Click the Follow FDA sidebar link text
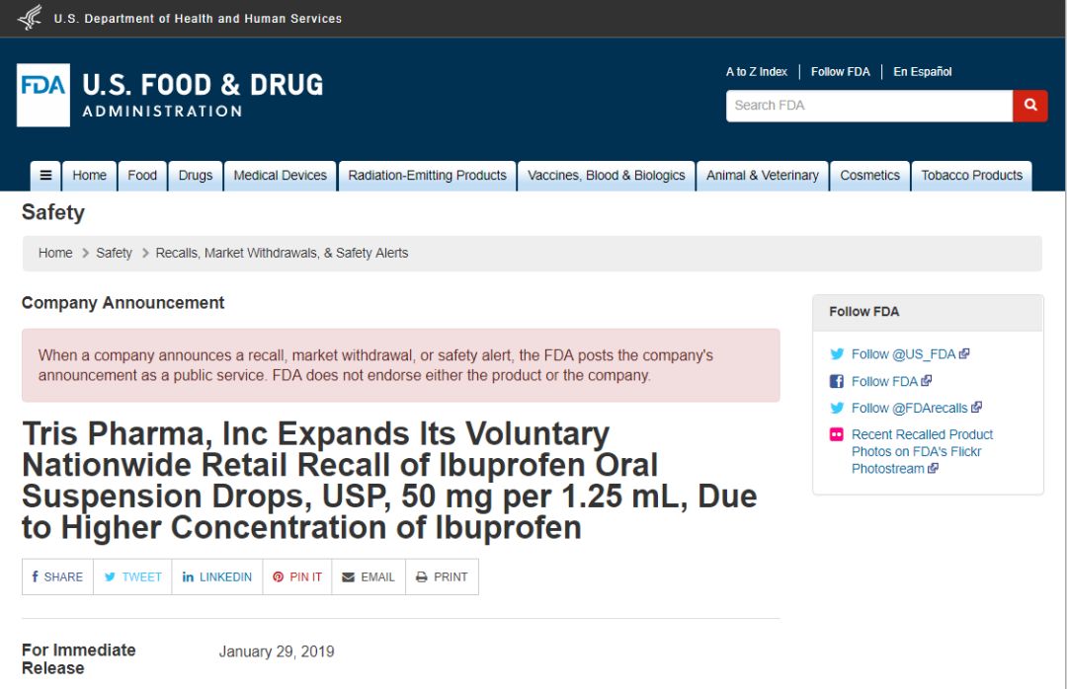 884,382
